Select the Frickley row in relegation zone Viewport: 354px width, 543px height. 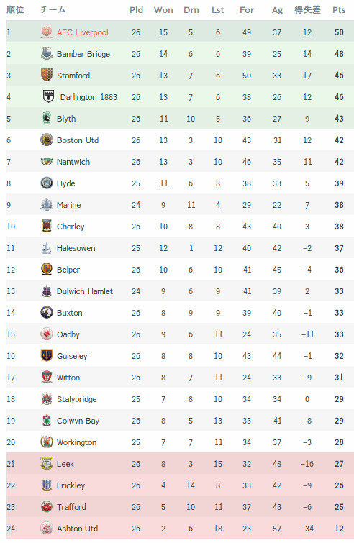pyautogui.click(x=180, y=485)
